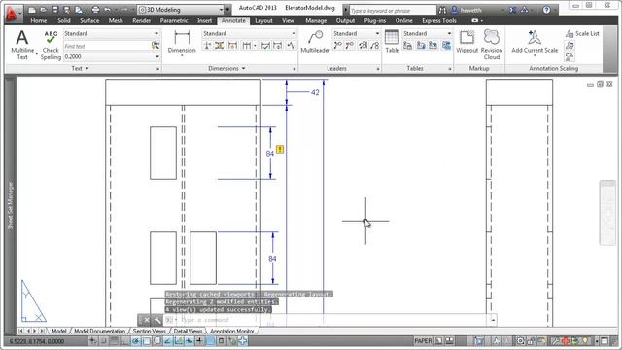The height and width of the screenshot is (350, 622).
Task: Click the wrench icon on command line
Action: pos(157,320)
